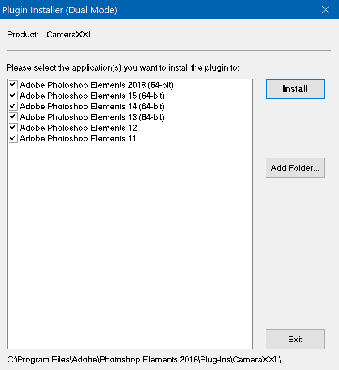Untick the Photoshop Elements 13 (64-bit) checkbox
339x370 pixels.
point(13,117)
